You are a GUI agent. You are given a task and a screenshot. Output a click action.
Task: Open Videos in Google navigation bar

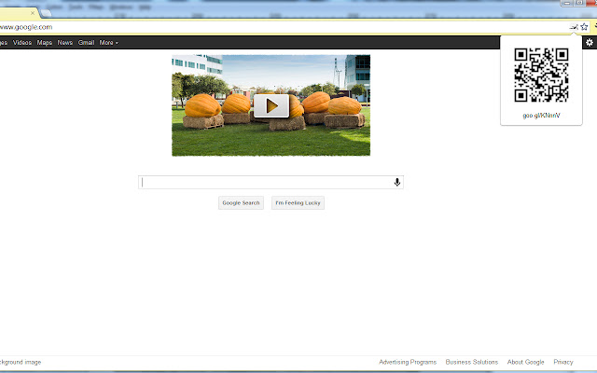coord(22,43)
